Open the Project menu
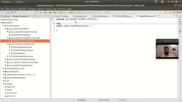Image resolution: width=182 pixels, height=102 pixels. [x=48, y=9]
